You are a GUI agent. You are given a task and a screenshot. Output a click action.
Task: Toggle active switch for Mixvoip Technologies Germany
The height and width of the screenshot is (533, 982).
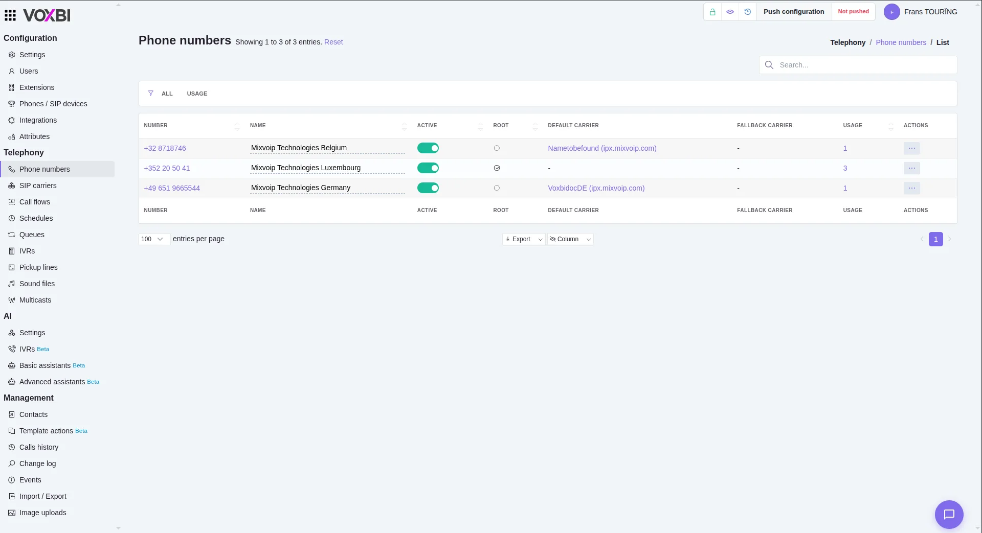(x=428, y=188)
